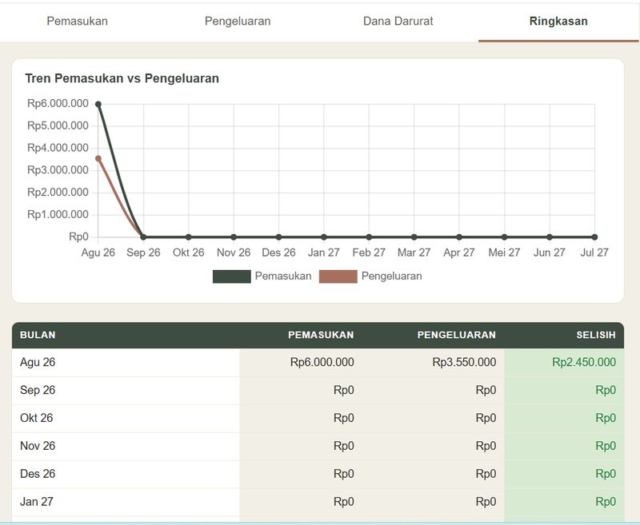The image size is (640, 525).
Task: Click the Pemasukan legend label
Action: tap(283, 276)
